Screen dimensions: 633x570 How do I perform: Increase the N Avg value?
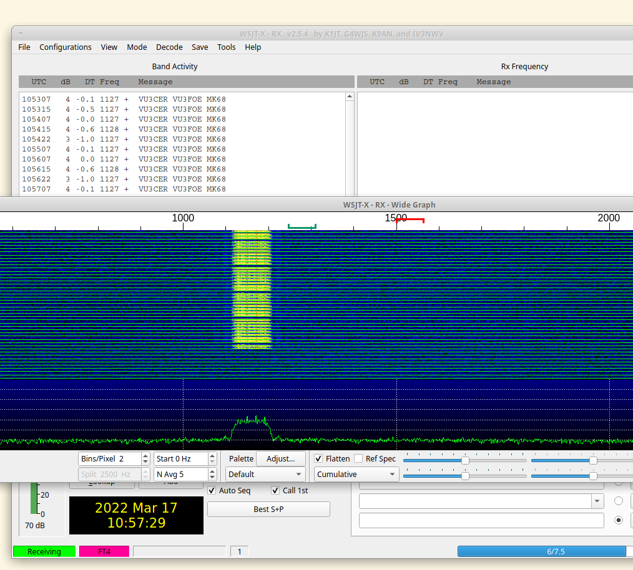[212, 471]
